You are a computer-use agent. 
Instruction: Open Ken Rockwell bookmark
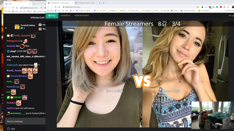click(204, 11)
